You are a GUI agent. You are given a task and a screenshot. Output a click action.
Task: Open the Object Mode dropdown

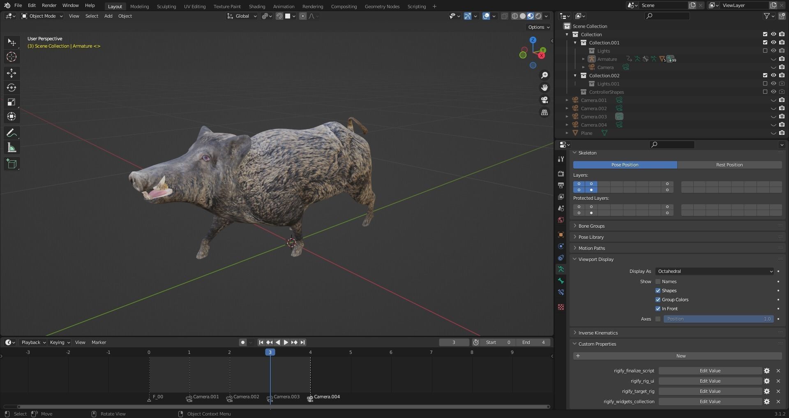(x=42, y=16)
